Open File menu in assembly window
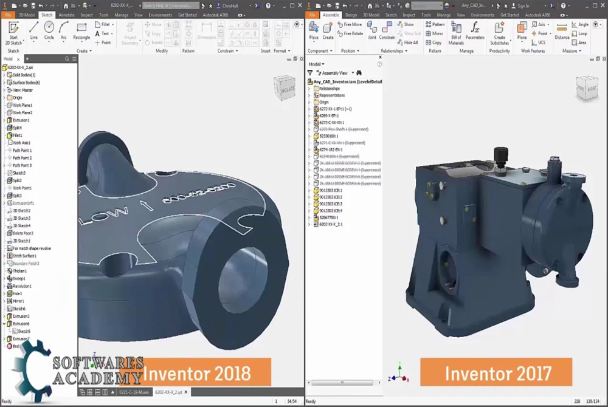 312,15
